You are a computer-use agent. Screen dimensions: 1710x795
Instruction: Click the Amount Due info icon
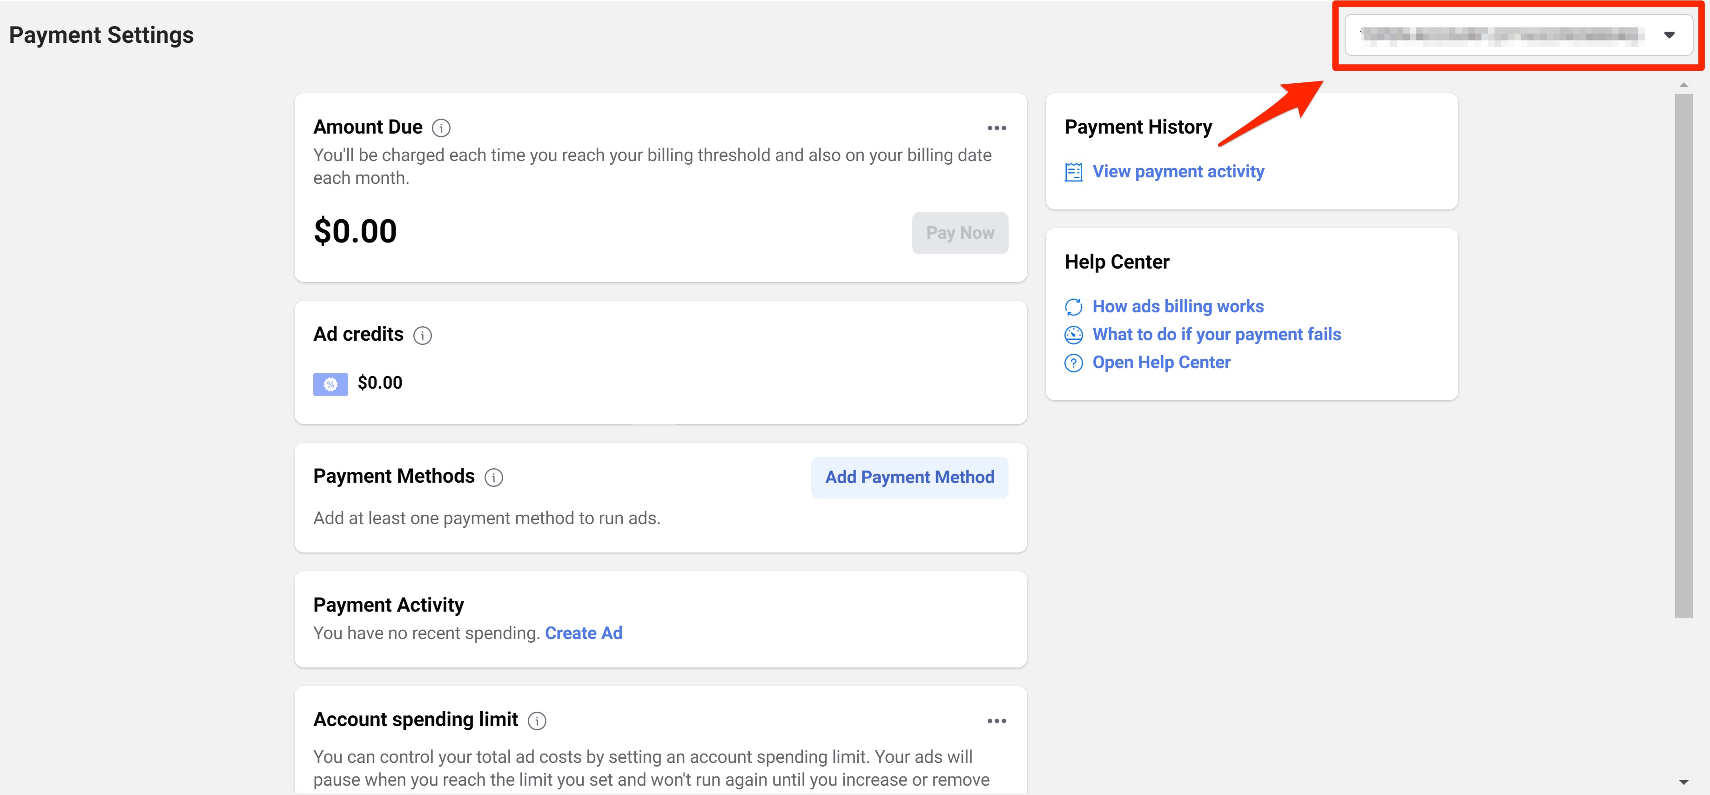pos(441,128)
